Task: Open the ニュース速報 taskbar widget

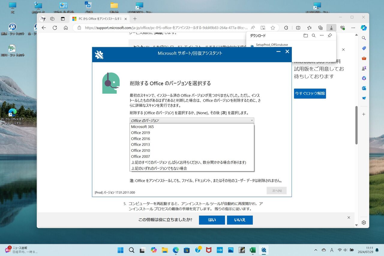Action: (x=21, y=250)
